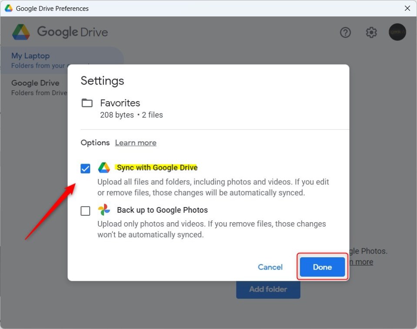Open the Learn more link next to Options
Screen dimensions: 417x329
pyautogui.click(x=135, y=143)
